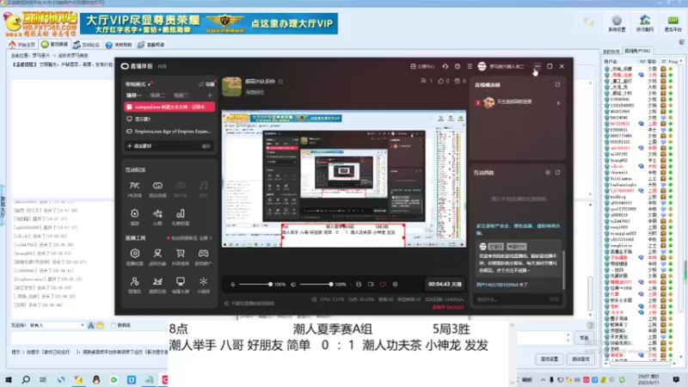The image size is (688, 387).
Task: Open the gift settings bar-chart icon
Action: point(181,213)
